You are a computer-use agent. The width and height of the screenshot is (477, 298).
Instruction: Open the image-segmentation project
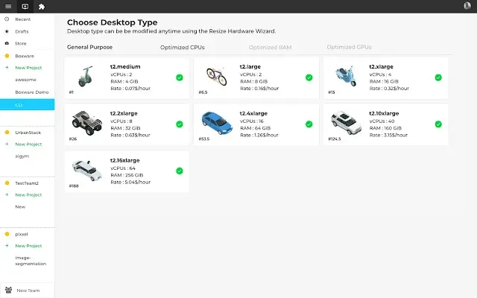[31, 261]
